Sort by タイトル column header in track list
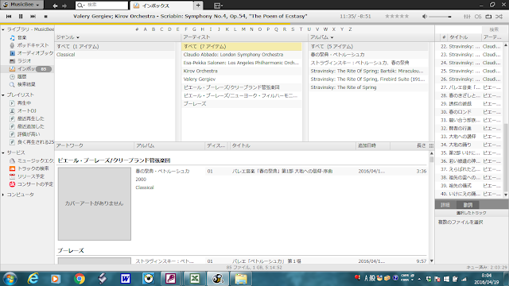The height and width of the screenshot is (286, 509). click(x=240, y=145)
